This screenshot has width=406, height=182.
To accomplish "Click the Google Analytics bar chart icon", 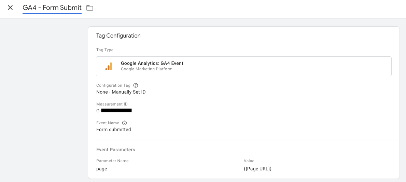I will click(x=109, y=66).
